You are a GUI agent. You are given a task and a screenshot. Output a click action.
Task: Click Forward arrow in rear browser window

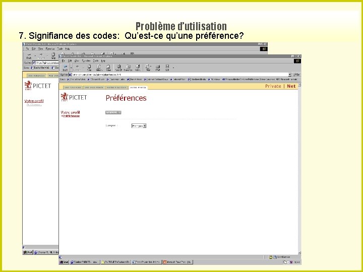[x=41, y=56]
